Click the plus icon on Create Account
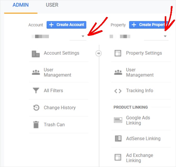The width and height of the screenshot is (176, 167). coord(51,25)
